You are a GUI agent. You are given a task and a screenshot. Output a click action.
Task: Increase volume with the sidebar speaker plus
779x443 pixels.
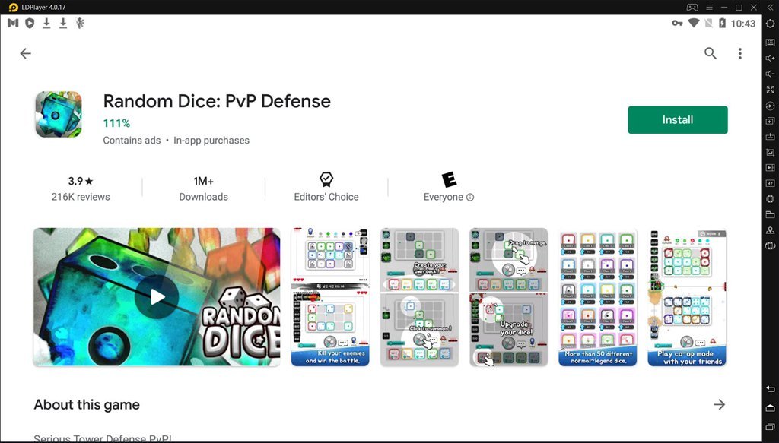tap(770, 58)
